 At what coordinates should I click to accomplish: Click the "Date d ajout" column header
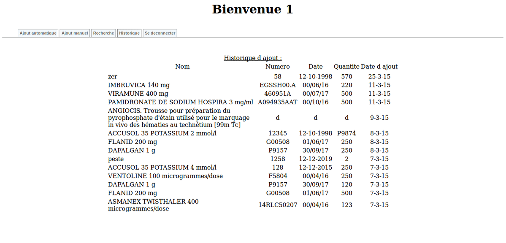tap(379, 66)
